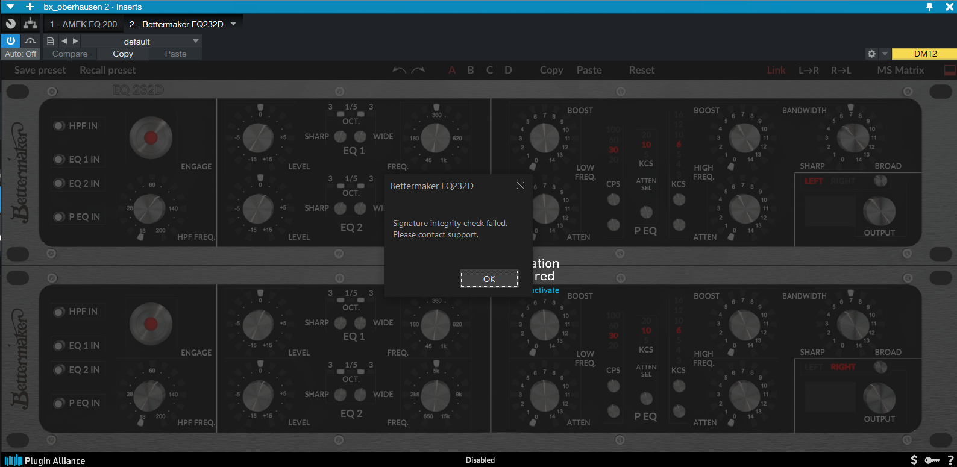957x467 pixels.
Task: Toggle the Link channels option
Action: (776, 70)
